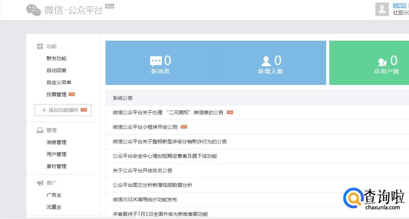The width and height of the screenshot is (409, 219).
Task: Click the 功能 grid icon in the sidebar
Action: [40, 46]
